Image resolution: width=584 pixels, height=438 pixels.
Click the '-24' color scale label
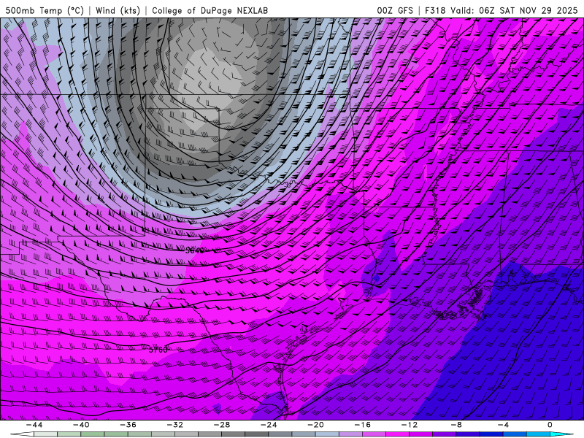[269, 425]
